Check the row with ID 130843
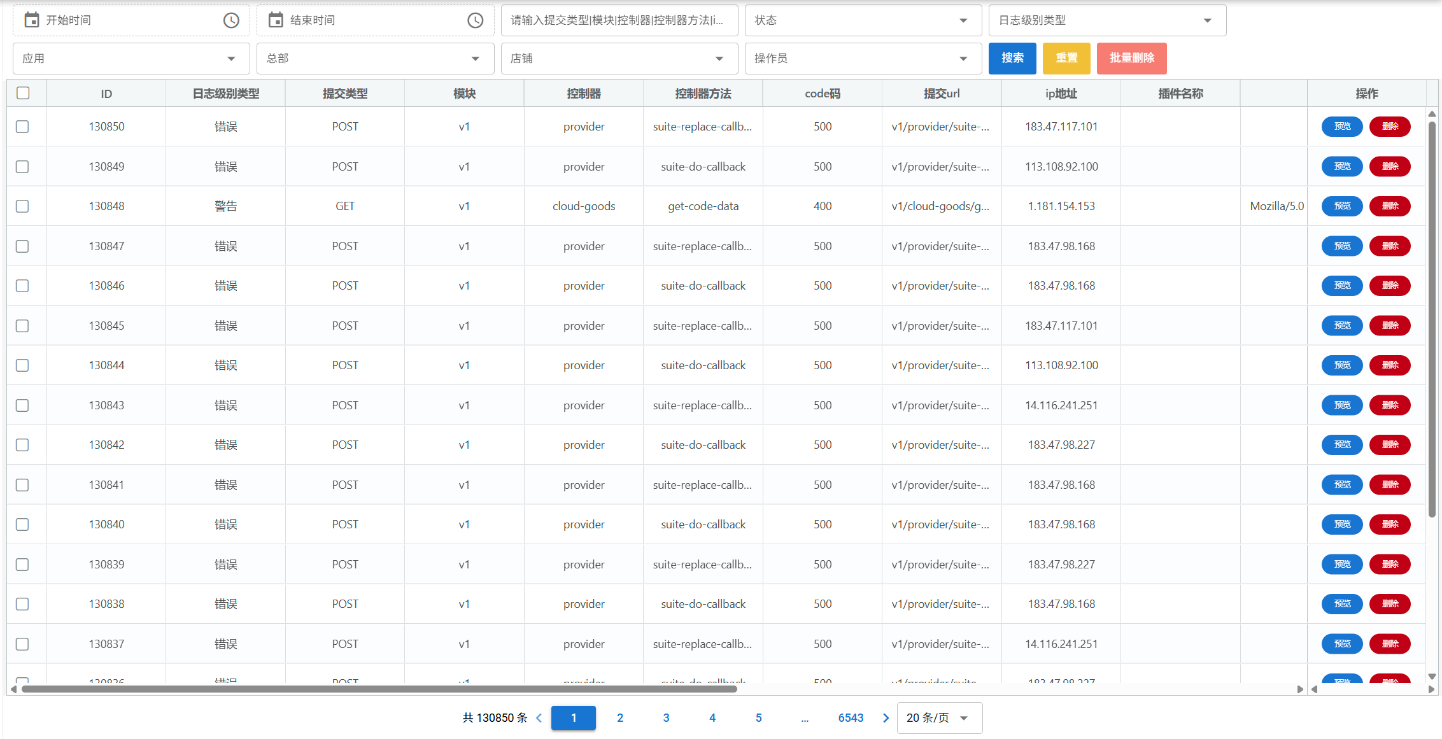The image size is (1442, 739). pyautogui.click(x=22, y=405)
